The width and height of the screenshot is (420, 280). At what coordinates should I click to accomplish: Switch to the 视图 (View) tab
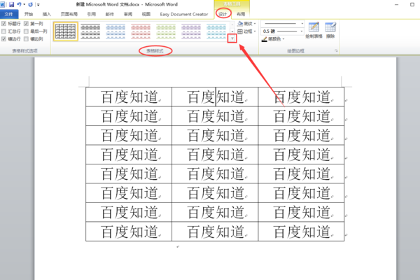(x=146, y=14)
